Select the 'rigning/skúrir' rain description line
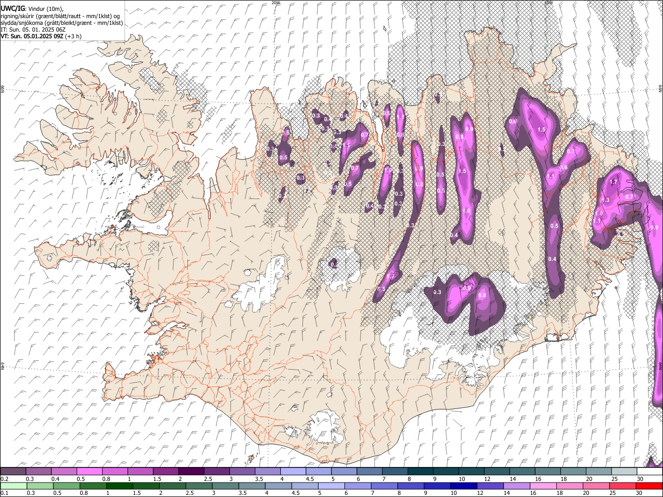Screen dimensions: 663x497 (x=61, y=16)
